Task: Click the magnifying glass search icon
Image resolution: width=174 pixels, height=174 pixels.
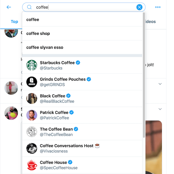Action: click(x=29, y=7)
